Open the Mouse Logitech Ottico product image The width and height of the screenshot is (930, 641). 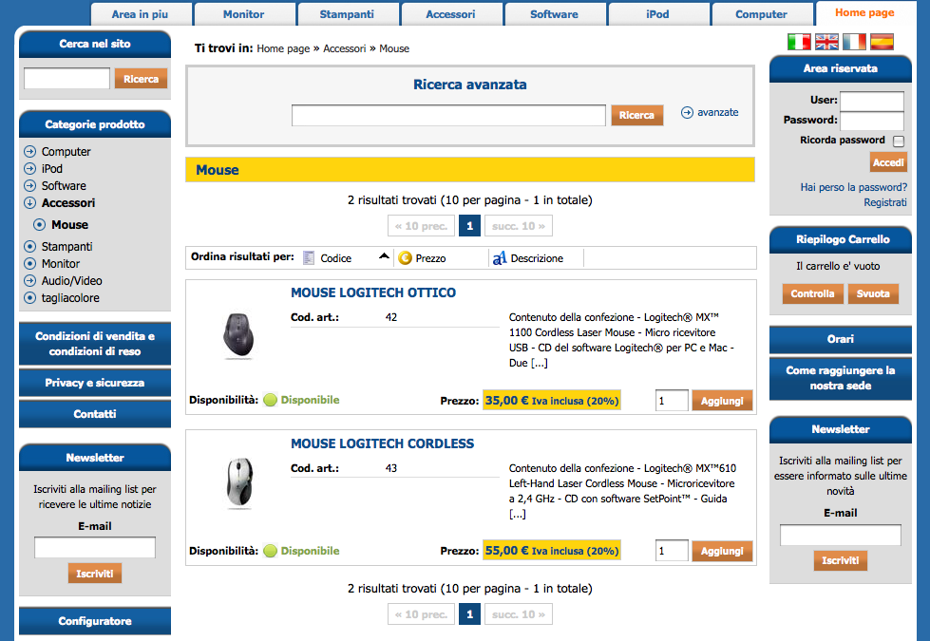238,335
